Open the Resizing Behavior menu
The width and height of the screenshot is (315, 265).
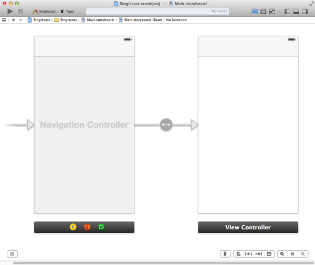point(269,254)
